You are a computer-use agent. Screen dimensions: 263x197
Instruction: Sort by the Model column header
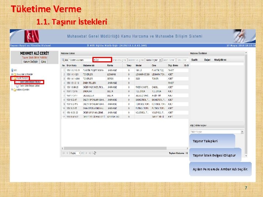click(x=142, y=66)
